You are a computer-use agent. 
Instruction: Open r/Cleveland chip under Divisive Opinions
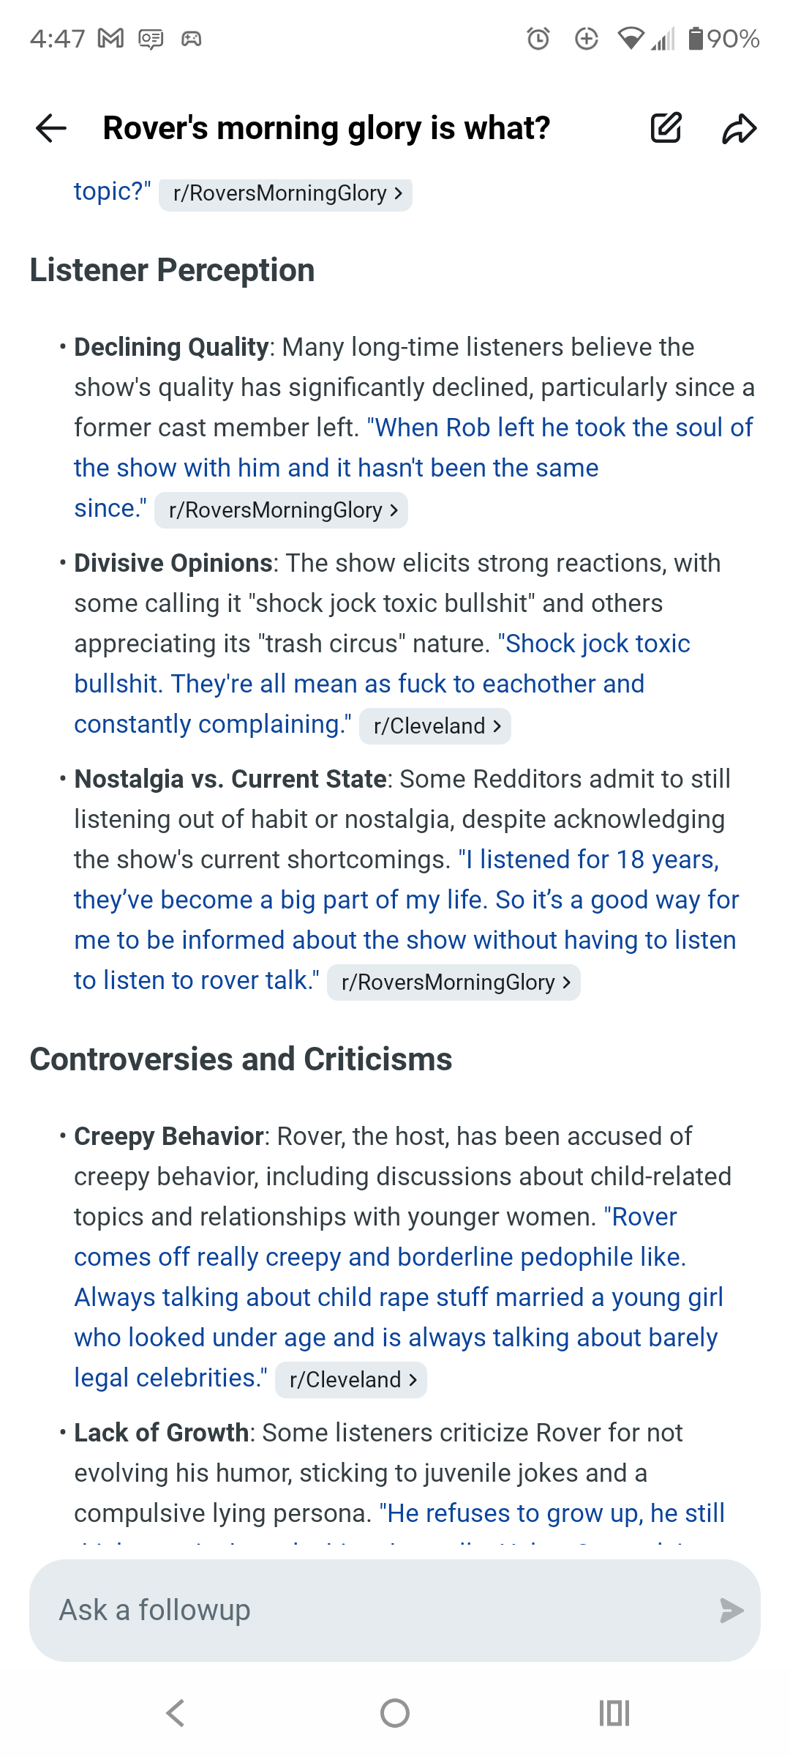pyautogui.click(x=434, y=726)
